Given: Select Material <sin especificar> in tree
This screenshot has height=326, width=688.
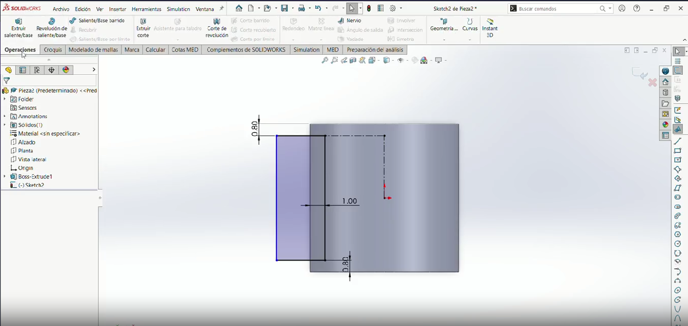Looking at the screenshot, I should click(x=45, y=133).
